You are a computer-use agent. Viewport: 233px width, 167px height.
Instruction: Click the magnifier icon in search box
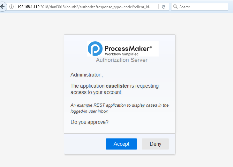tap(176, 7)
